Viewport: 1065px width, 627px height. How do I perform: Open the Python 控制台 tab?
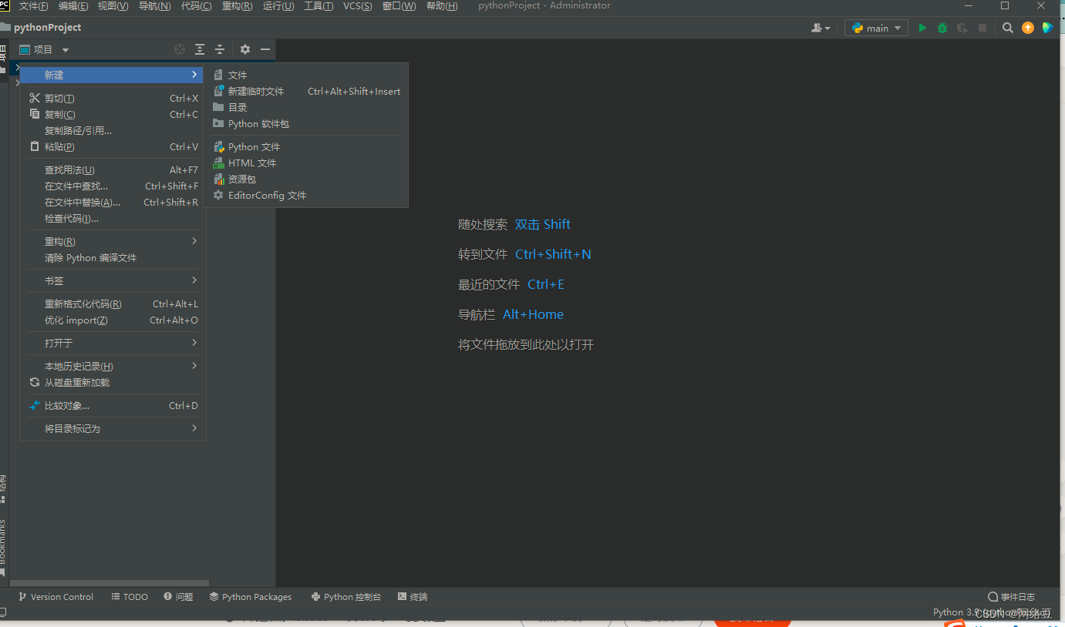pyautogui.click(x=346, y=597)
